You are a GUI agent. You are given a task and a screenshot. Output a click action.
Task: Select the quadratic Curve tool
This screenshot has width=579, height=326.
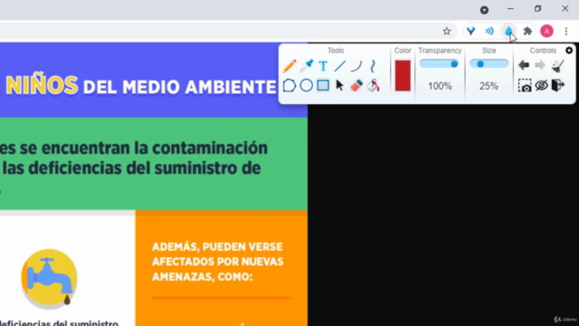pyautogui.click(x=356, y=66)
